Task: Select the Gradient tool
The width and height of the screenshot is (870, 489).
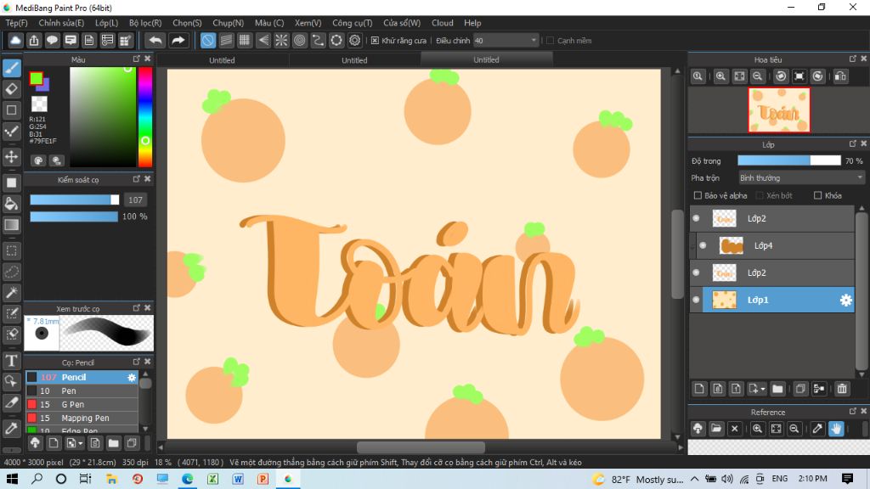Action: pyautogui.click(x=12, y=225)
